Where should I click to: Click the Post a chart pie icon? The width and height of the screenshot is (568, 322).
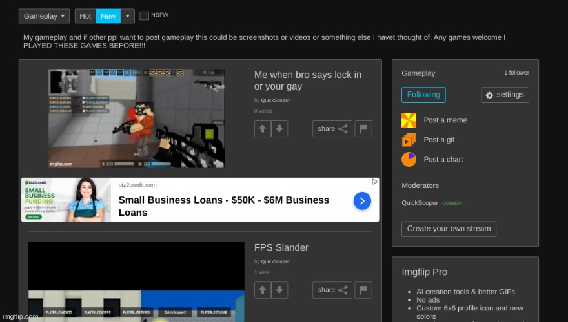click(409, 159)
